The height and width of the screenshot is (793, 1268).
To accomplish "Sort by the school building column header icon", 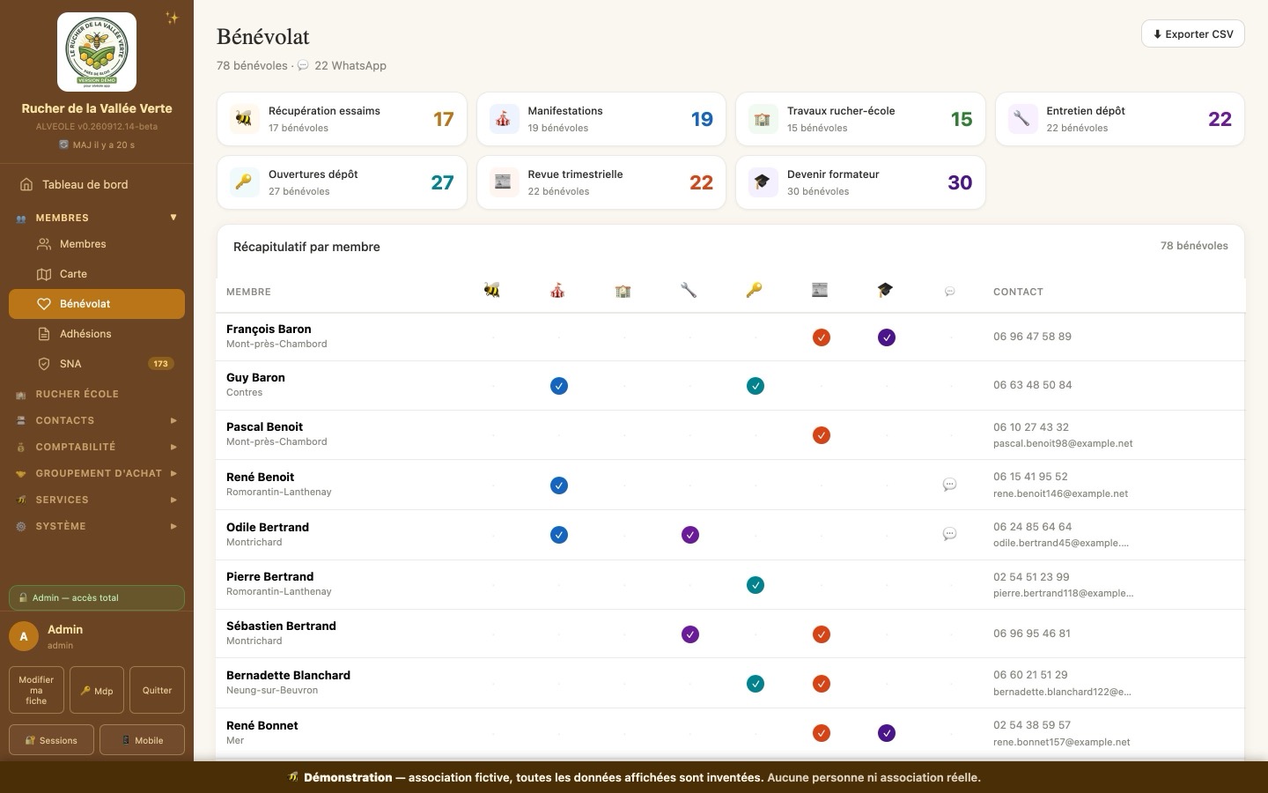I will pos(623,290).
